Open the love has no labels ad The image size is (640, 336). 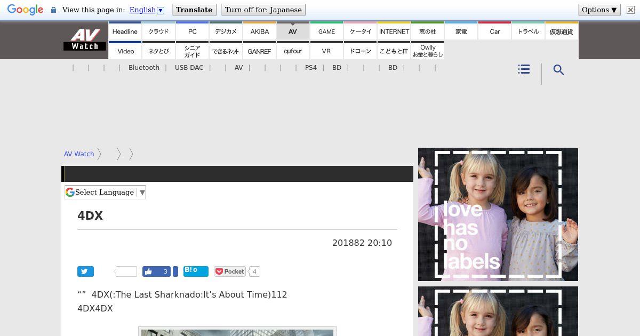tap(498, 214)
